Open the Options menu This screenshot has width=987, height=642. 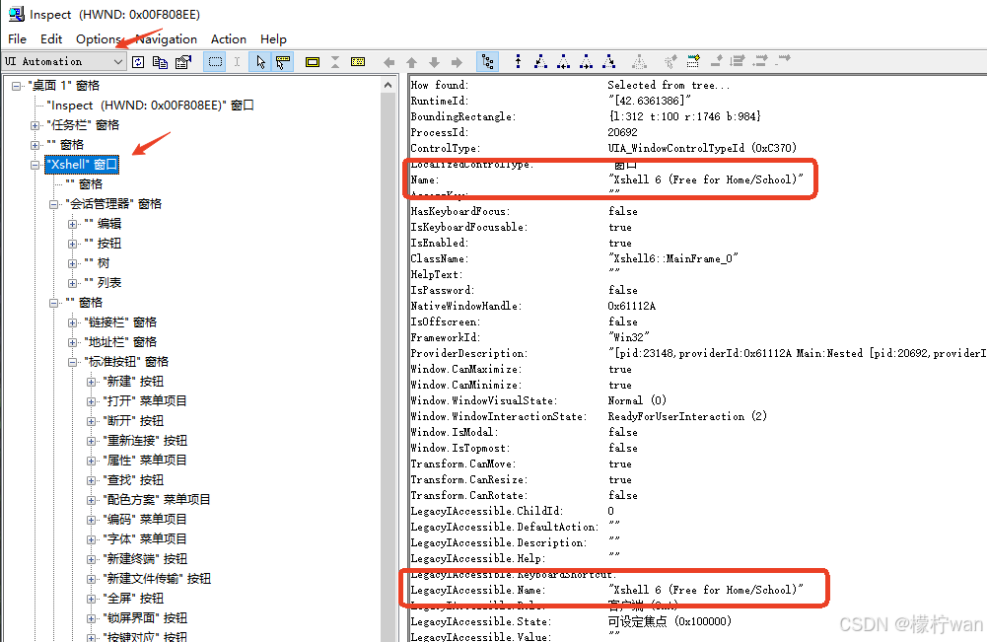tap(99, 38)
